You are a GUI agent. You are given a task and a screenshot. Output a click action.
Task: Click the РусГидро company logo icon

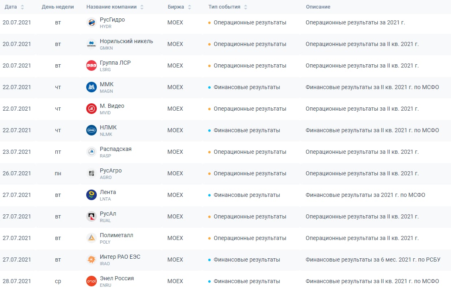[92, 22]
